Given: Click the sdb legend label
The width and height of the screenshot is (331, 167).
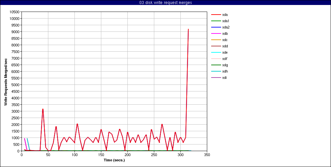Looking at the screenshot, I should (x=225, y=33).
